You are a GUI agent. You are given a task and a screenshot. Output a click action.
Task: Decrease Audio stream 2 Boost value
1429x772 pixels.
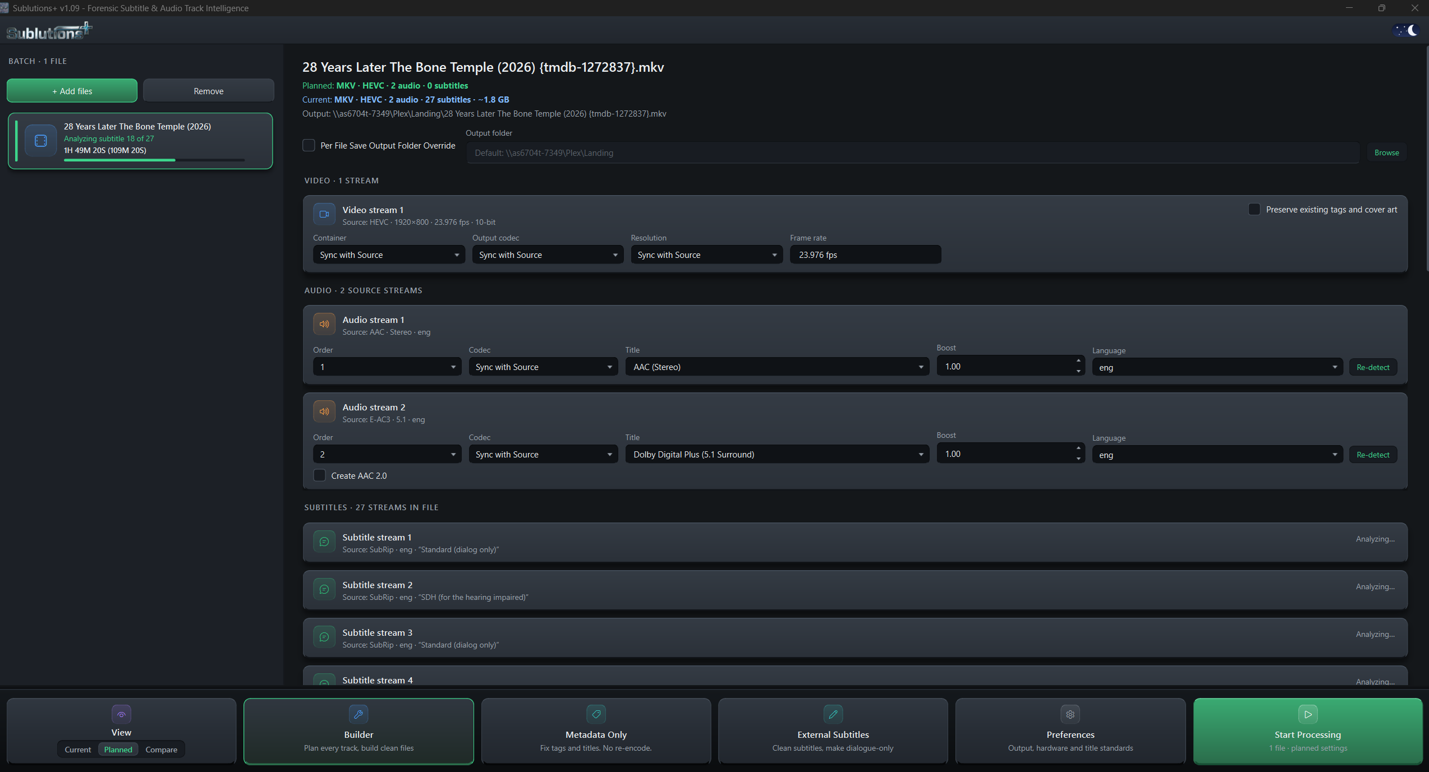(1078, 459)
